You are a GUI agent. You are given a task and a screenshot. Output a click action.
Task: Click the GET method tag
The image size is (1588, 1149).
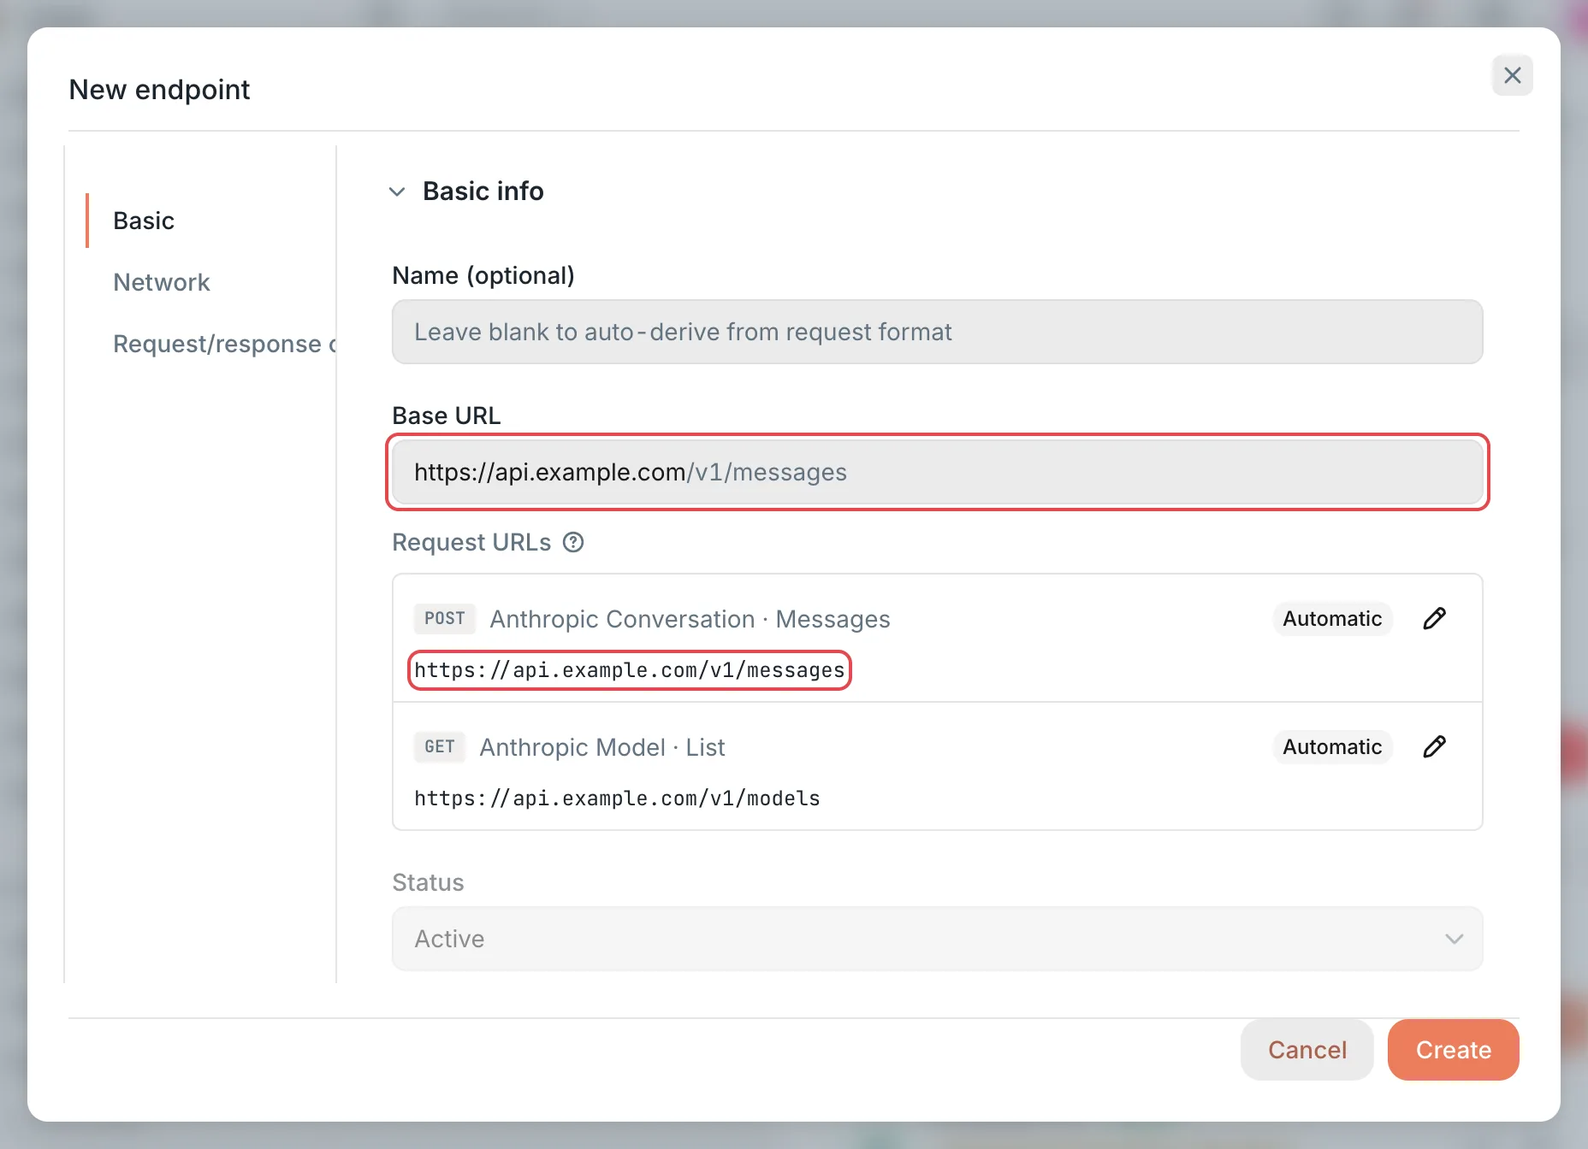tap(440, 746)
